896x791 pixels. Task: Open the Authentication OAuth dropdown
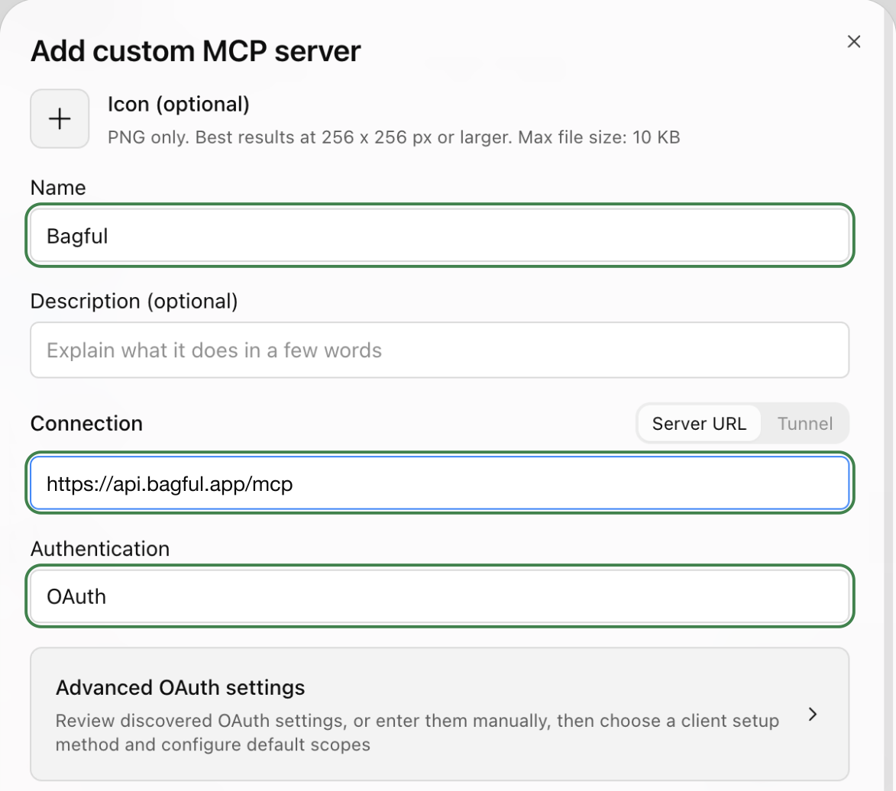[439, 596]
